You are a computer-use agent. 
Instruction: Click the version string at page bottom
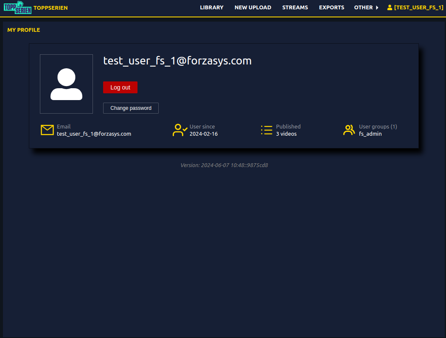224,165
